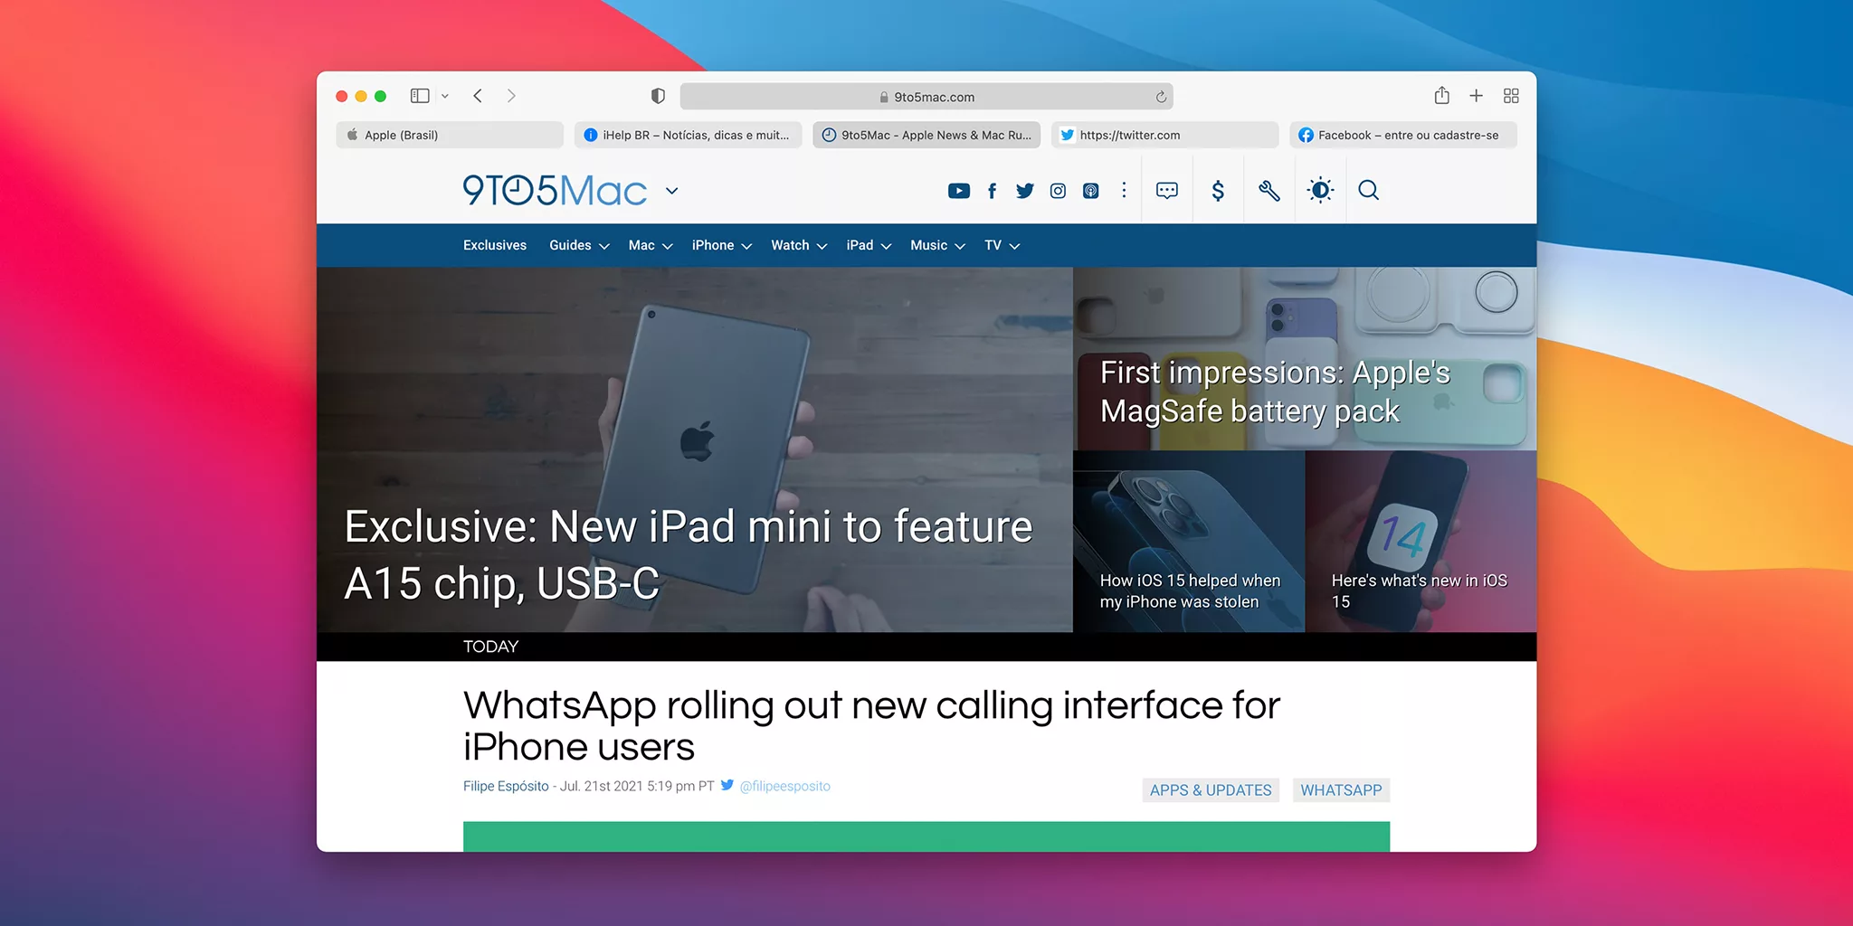Click the Instagram icon on 9to5Mac
Image resolution: width=1853 pixels, height=926 pixels.
1057,191
